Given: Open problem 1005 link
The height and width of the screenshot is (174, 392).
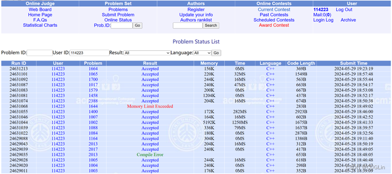Looking at the screenshot, I should [x=93, y=160].
